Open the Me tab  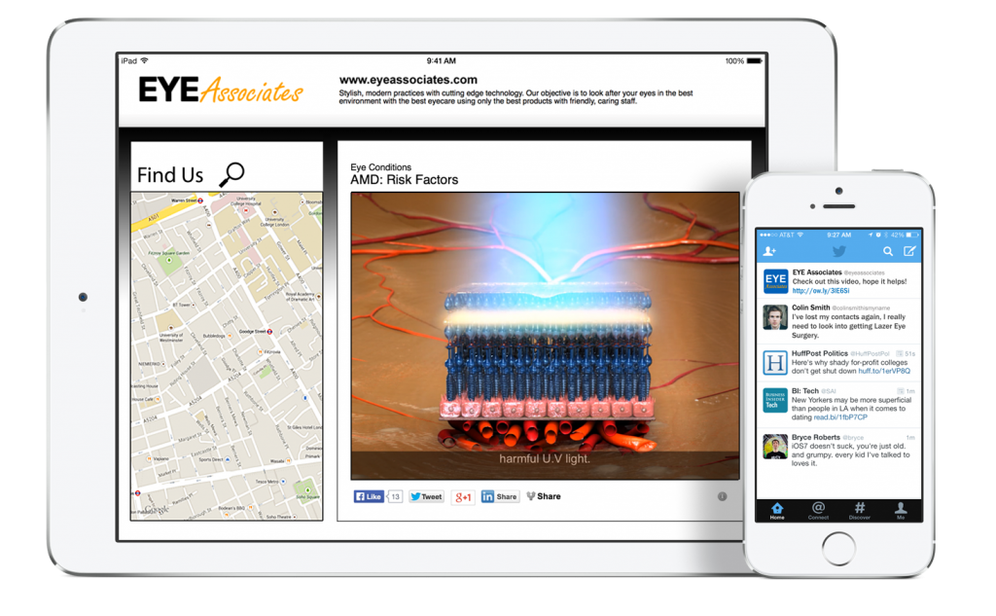click(901, 511)
